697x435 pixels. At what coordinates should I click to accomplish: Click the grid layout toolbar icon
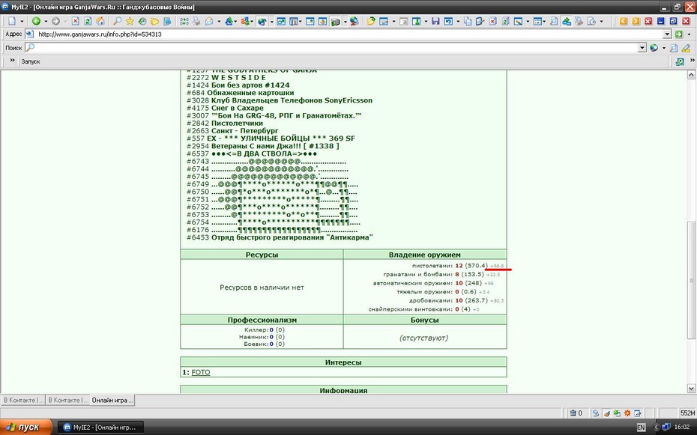(x=537, y=21)
